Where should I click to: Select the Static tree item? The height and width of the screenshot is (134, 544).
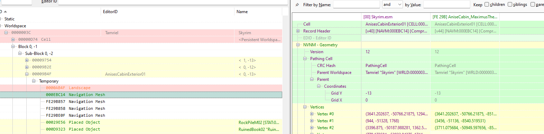click(x=10, y=19)
